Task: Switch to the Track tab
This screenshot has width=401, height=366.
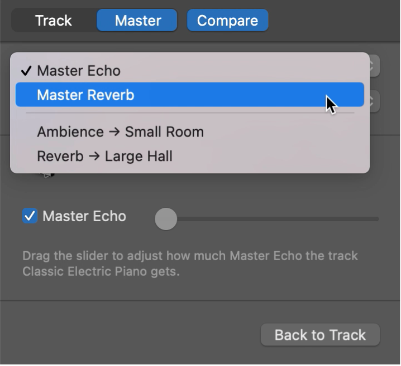Action: click(x=53, y=21)
